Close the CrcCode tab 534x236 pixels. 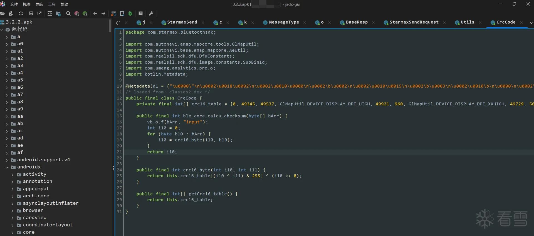coord(521,23)
